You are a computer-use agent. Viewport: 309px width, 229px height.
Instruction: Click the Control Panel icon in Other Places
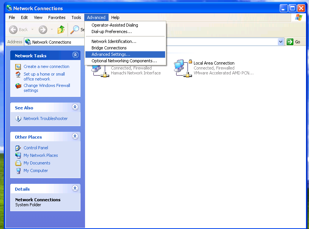[x=18, y=148]
